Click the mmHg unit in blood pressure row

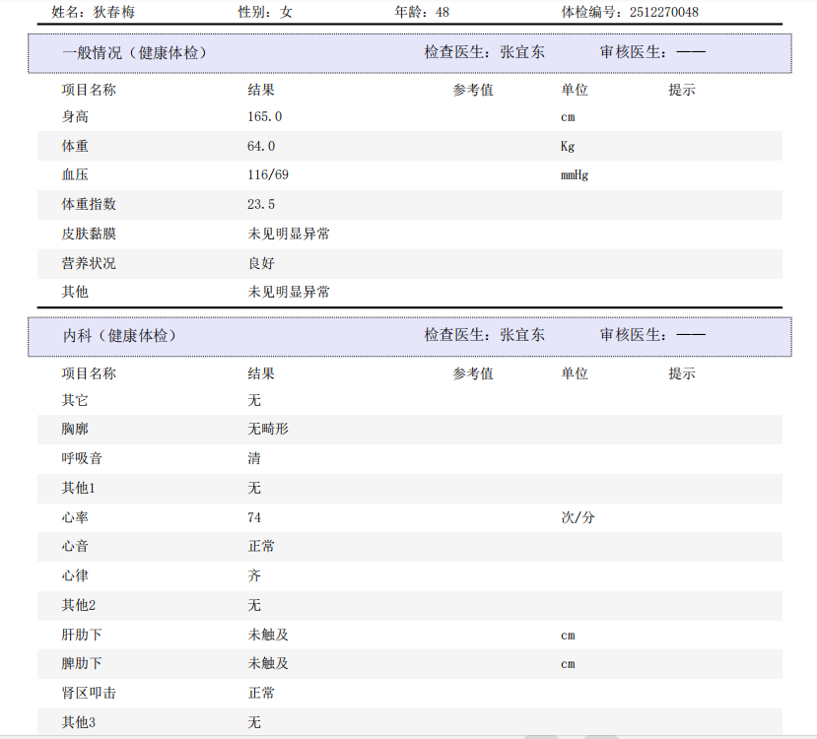[575, 175]
